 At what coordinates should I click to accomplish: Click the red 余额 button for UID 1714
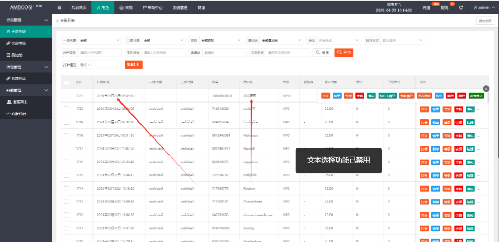click(458, 189)
